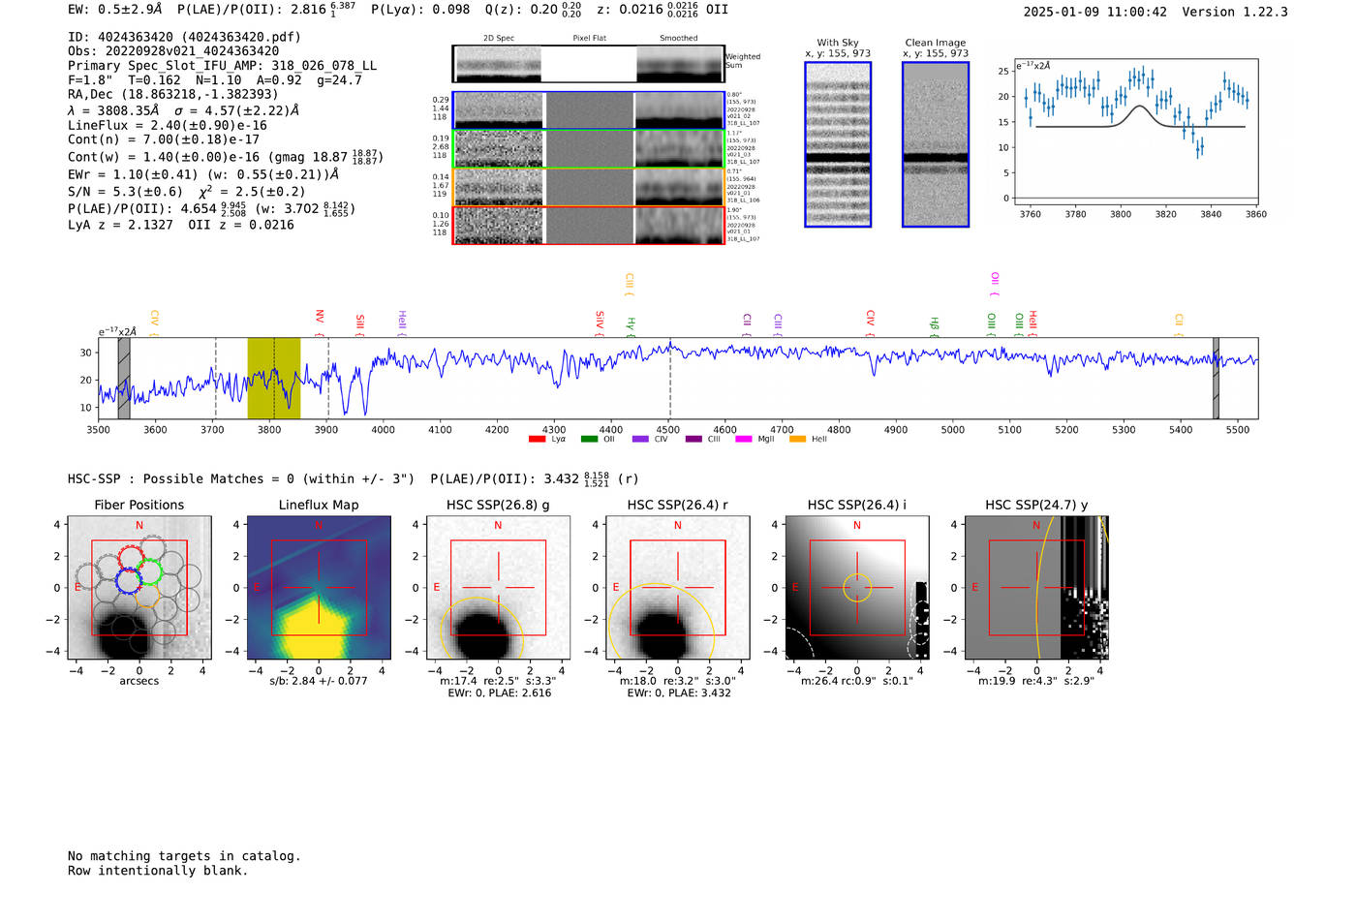Select the red-bordered 2D spectrum row
The height and width of the screenshot is (923, 1356).
(589, 225)
